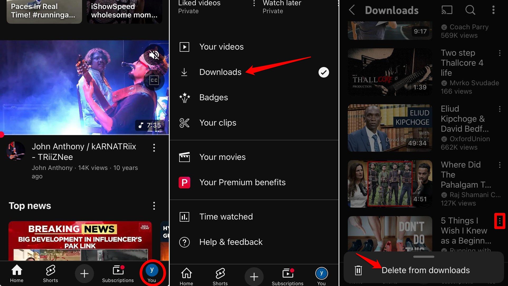Tap the Create plus button in left screen
This screenshot has width=508, height=286.
[84, 274]
